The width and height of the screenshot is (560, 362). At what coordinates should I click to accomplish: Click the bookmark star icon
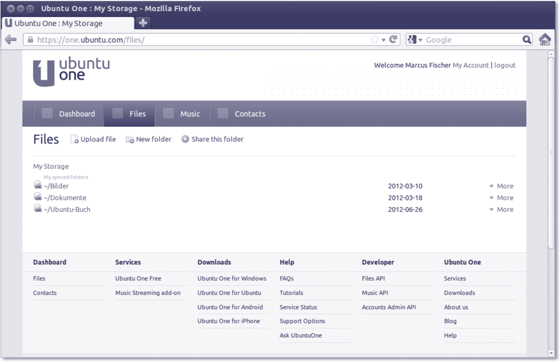374,40
